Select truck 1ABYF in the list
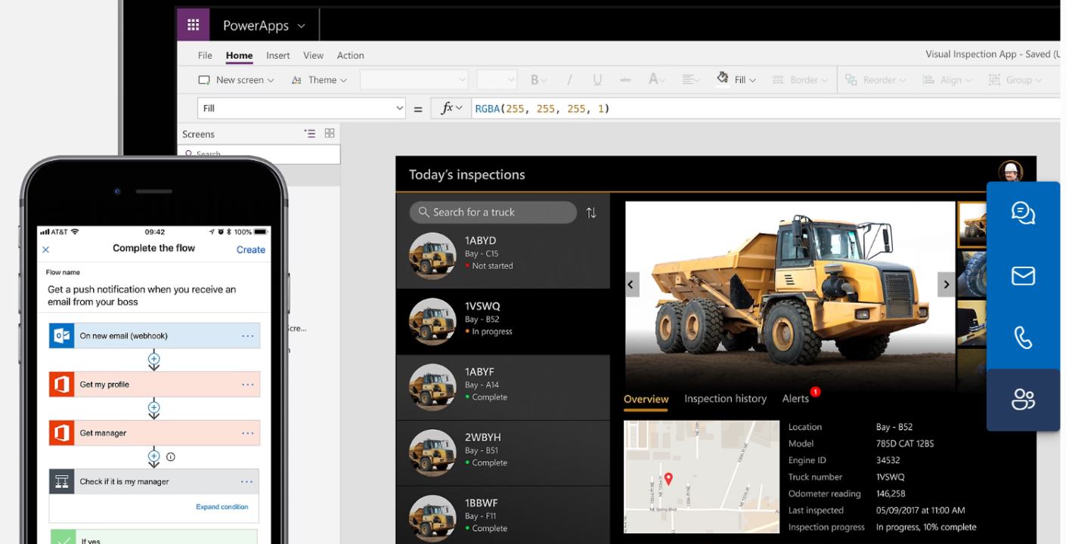 coord(503,387)
